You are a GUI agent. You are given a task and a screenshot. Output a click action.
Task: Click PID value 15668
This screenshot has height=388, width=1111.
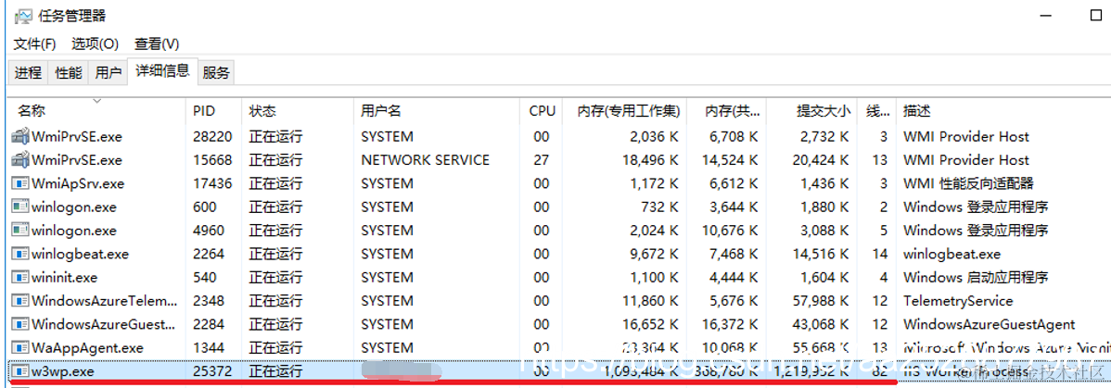(x=212, y=160)
